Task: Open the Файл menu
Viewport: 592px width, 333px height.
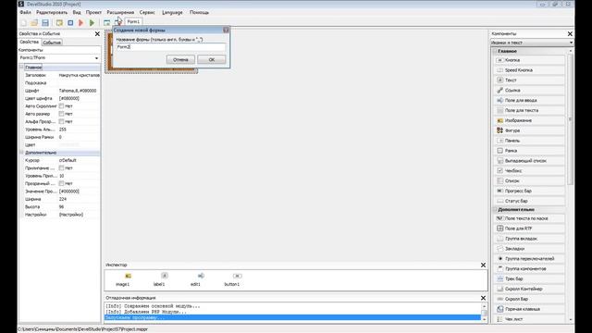Action: pyautogui.click(x=25, y=12)
